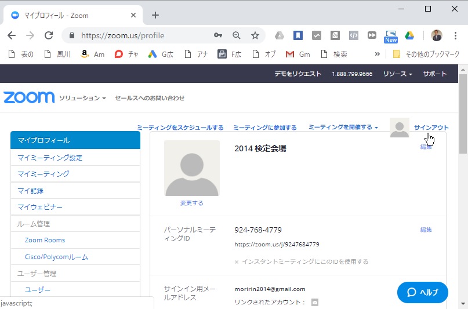The width and height of the screenshot is (468, 309).
Task: Open the チャ bookmark
Action: click(x=126, y=54)
